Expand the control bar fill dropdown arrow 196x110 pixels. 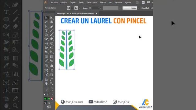pos(72,8)
